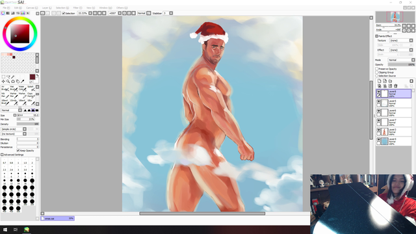The height and width of the screenshot is (234, 416).
Task: Collapse the Paints Effect section
Action: [377, 36]
